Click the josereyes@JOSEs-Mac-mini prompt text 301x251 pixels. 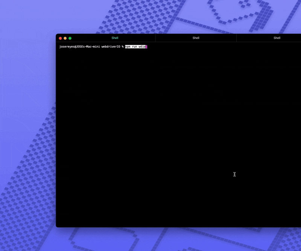point(79,47)
